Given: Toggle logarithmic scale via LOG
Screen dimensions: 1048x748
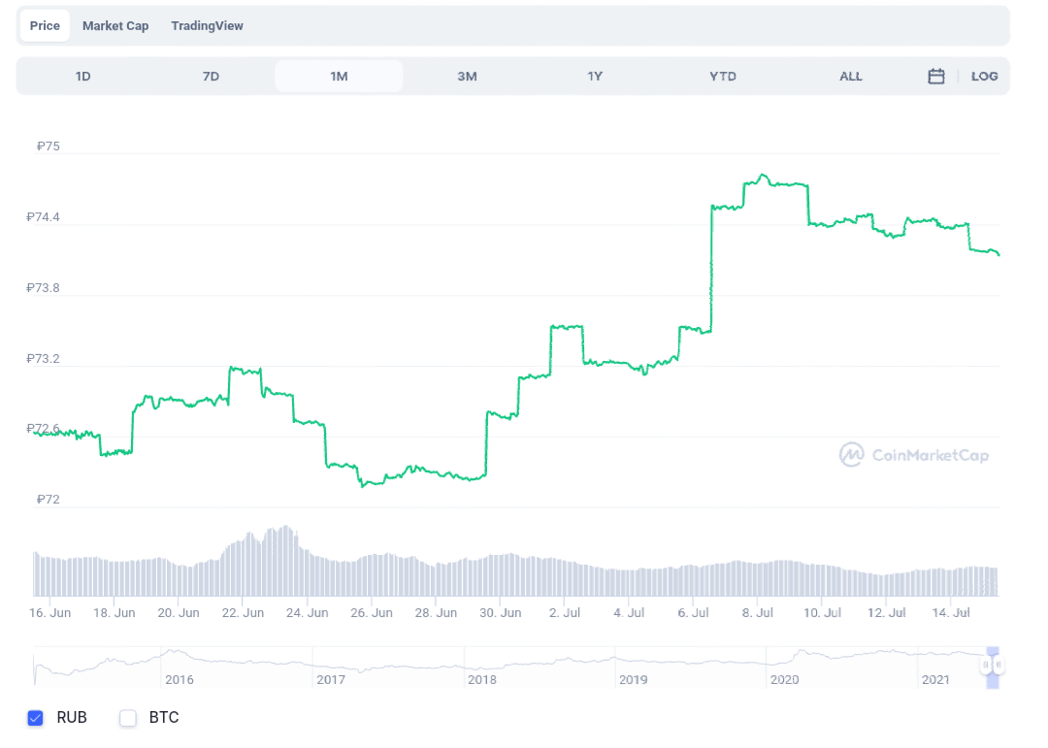Looking at the screenshot, I should tap(985, 76).
